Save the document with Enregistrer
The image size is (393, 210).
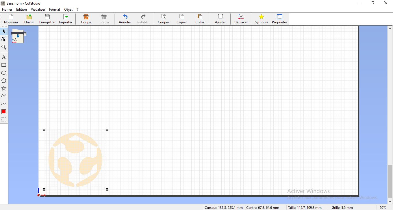point(47,19)
